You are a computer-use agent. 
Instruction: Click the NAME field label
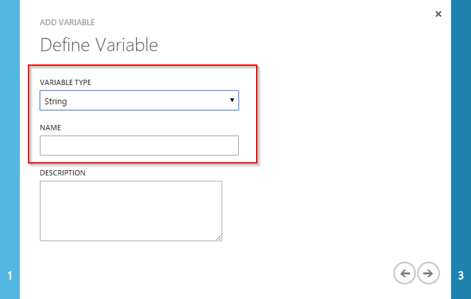coord(50,126)
